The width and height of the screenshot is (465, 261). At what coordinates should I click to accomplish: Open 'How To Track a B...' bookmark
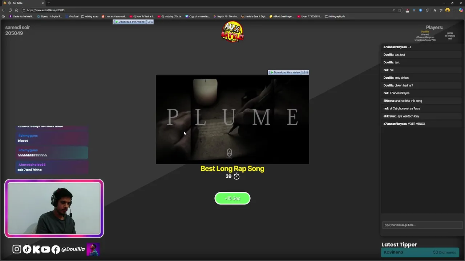coord(142,16)
